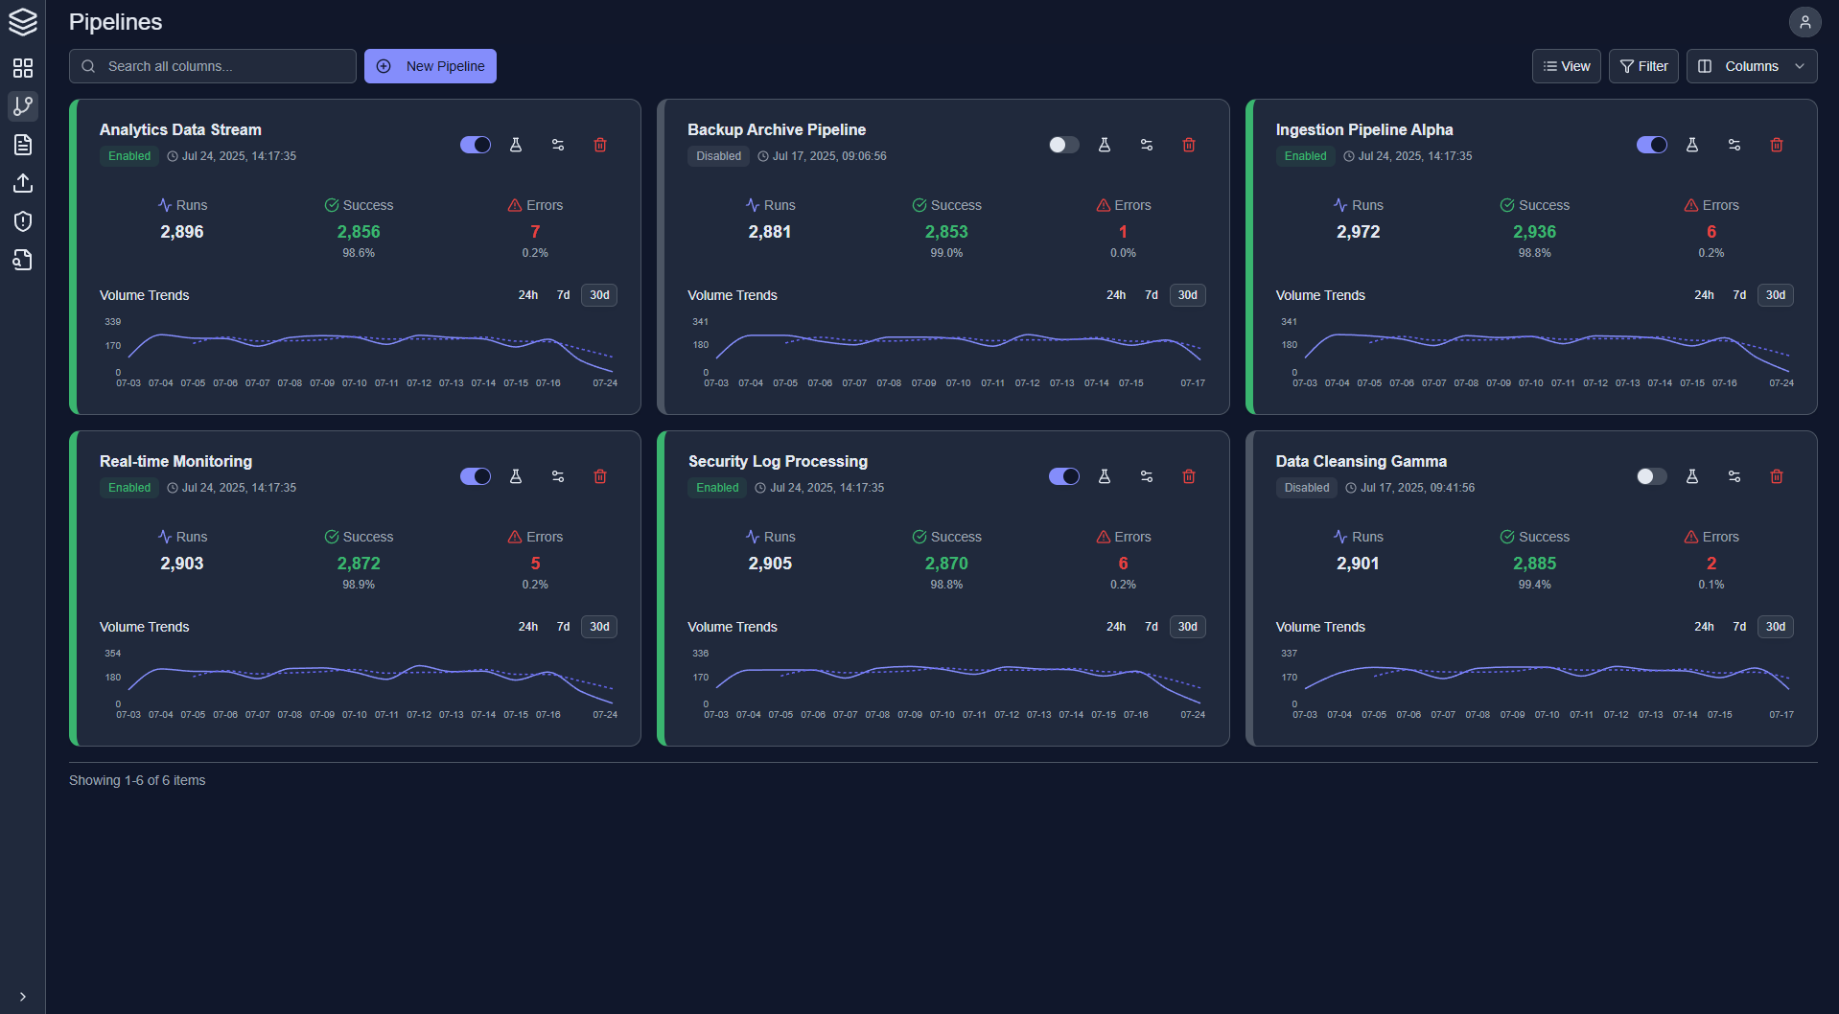
Task: Expand the sidebar with the chevron at bottom
Action: point(23,996)
